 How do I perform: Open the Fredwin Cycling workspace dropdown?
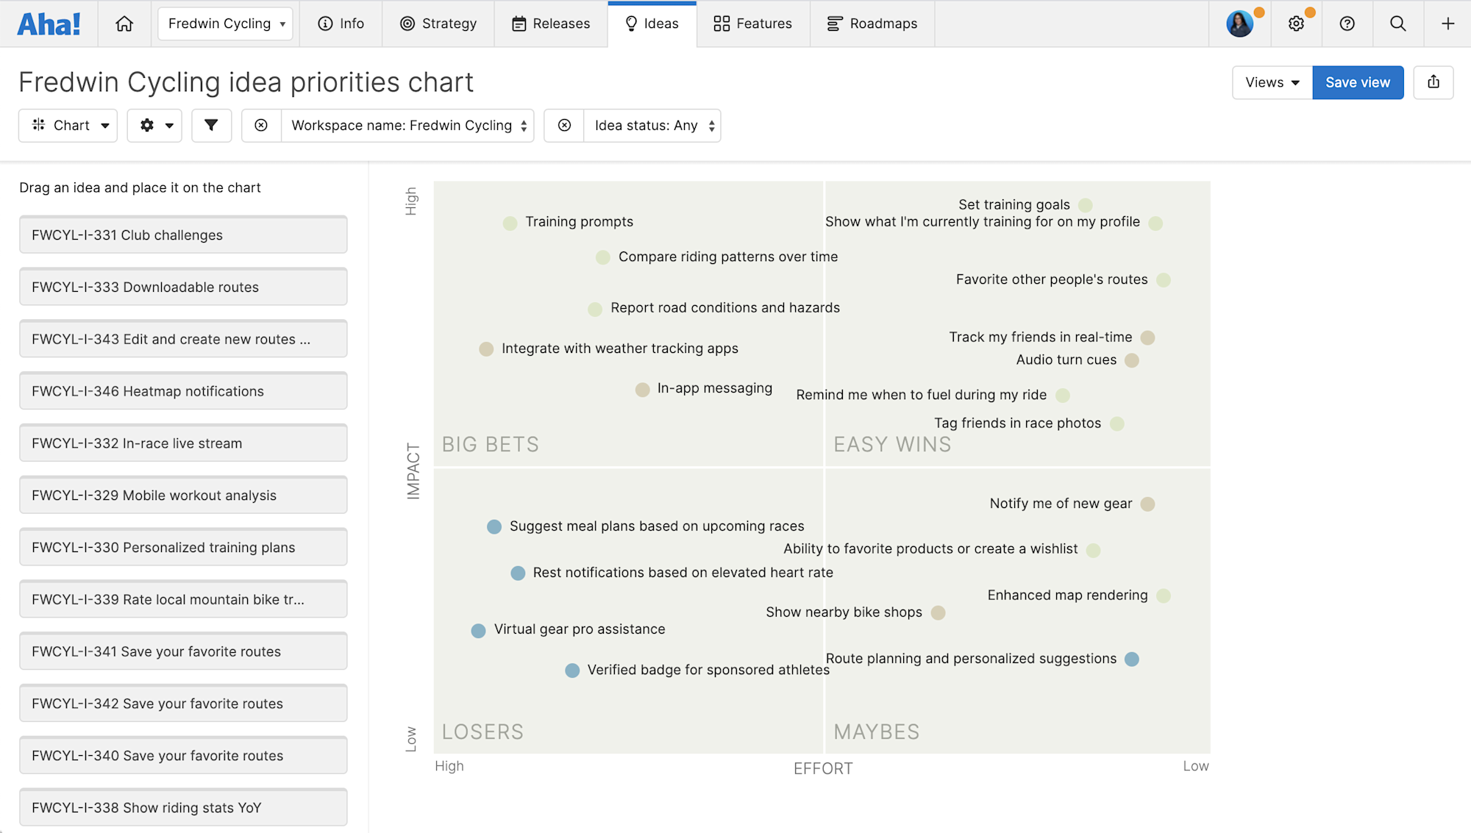point(225,24)
